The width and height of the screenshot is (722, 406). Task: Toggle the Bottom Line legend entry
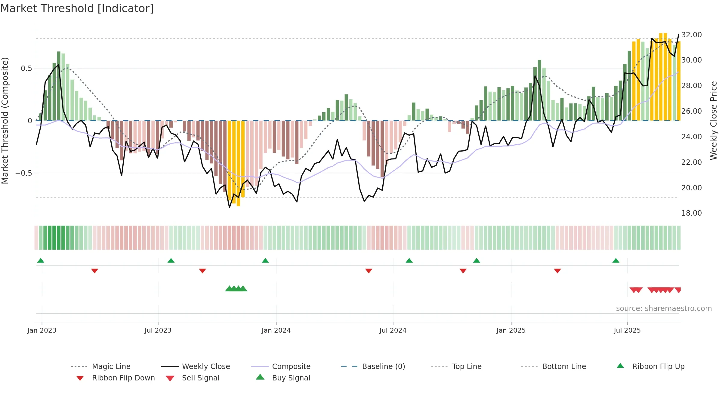(x=554, y=366)
